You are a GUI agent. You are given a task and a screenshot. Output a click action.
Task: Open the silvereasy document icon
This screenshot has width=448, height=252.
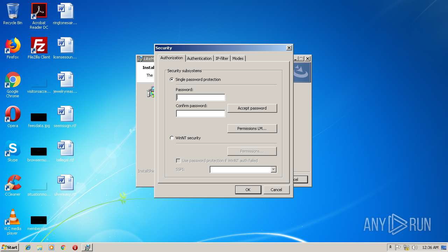pyautogui.click(x=65, y=185)
